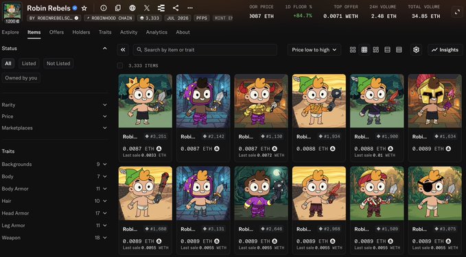Screen dimensions: 466x257
Task: Go to the Explore tab
Action: [10, 32]
